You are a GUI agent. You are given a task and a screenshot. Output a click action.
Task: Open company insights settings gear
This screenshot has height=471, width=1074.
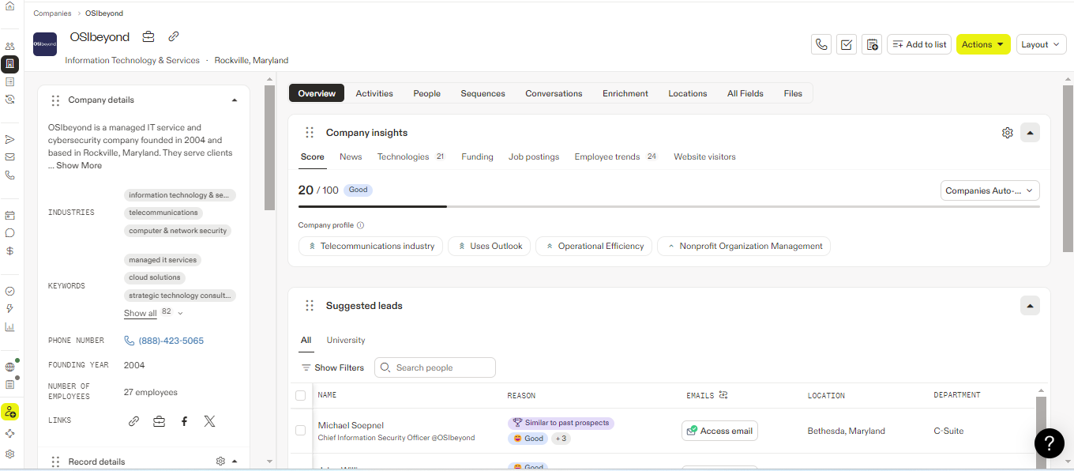click(x=1007, y=133)
